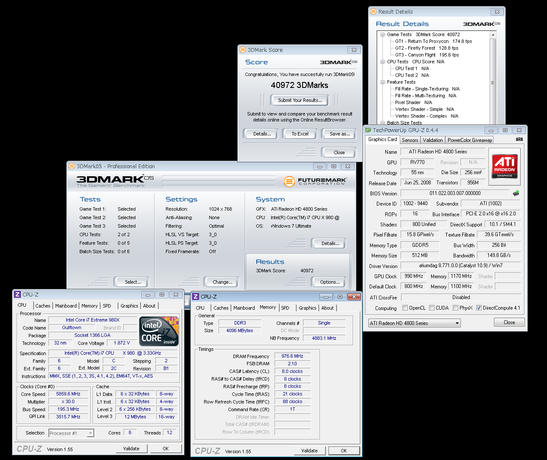Select the Pixel Shader N/A row

[x=413, y=102]
